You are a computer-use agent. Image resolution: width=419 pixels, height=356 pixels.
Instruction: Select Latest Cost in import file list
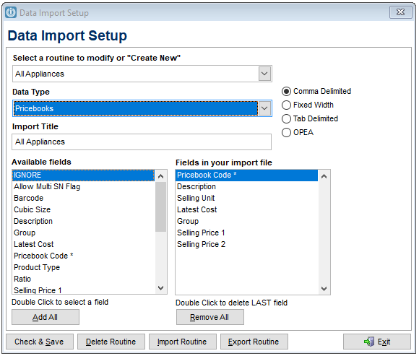pyautogui.click(x=246, y=209)
